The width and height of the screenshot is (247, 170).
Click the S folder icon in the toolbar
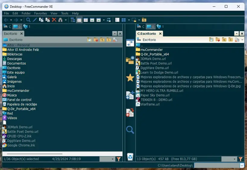click(144, 20)
